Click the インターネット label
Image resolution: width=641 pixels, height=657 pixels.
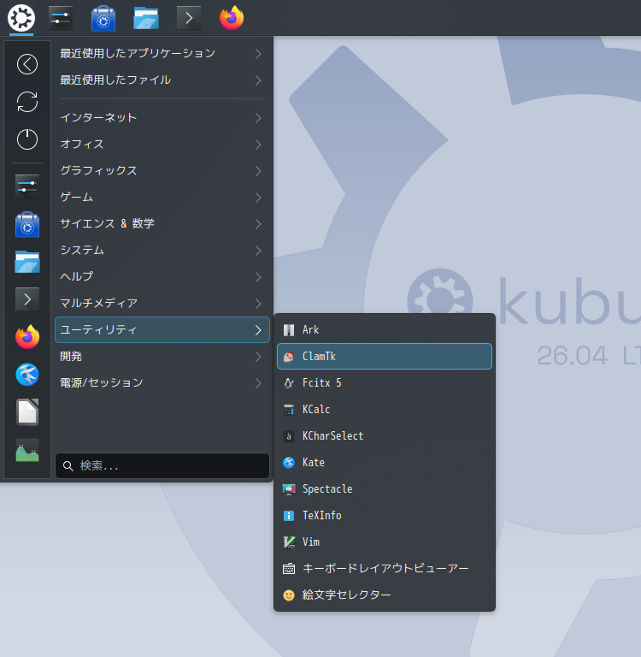click(98, 118)
